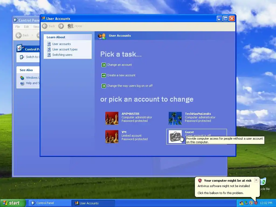Select the TechHasNoLimits palm tree picture

(175, 118)
